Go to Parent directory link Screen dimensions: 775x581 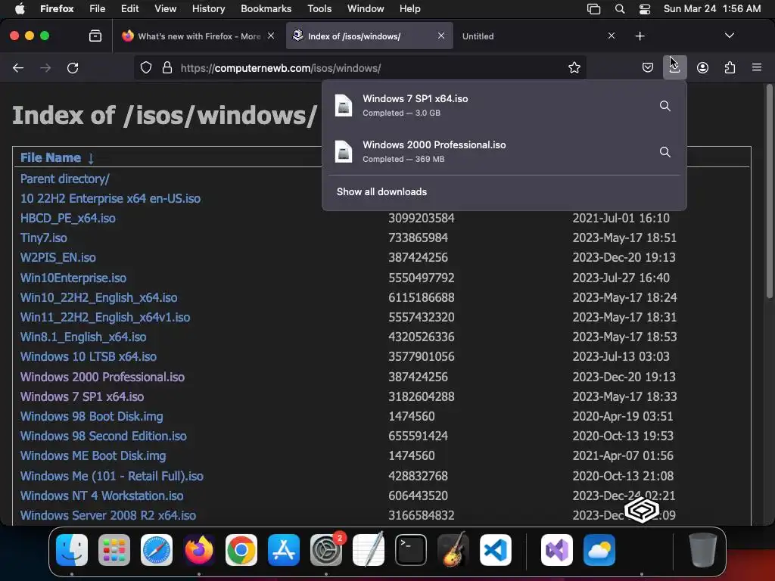point(65,179)
